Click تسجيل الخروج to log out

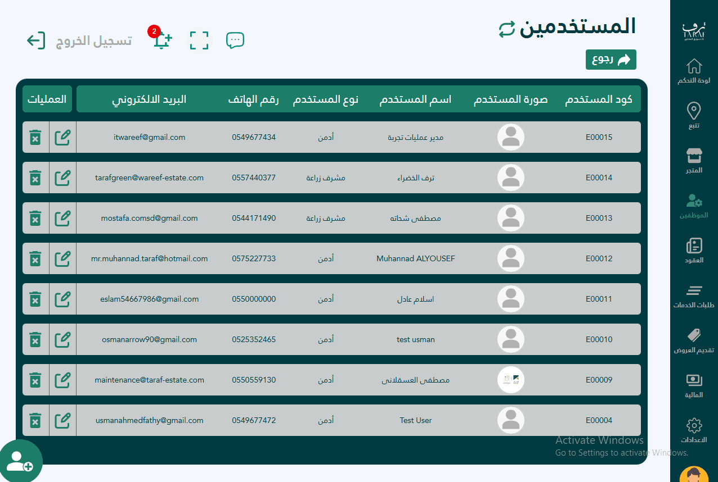(x=93, y=40)
